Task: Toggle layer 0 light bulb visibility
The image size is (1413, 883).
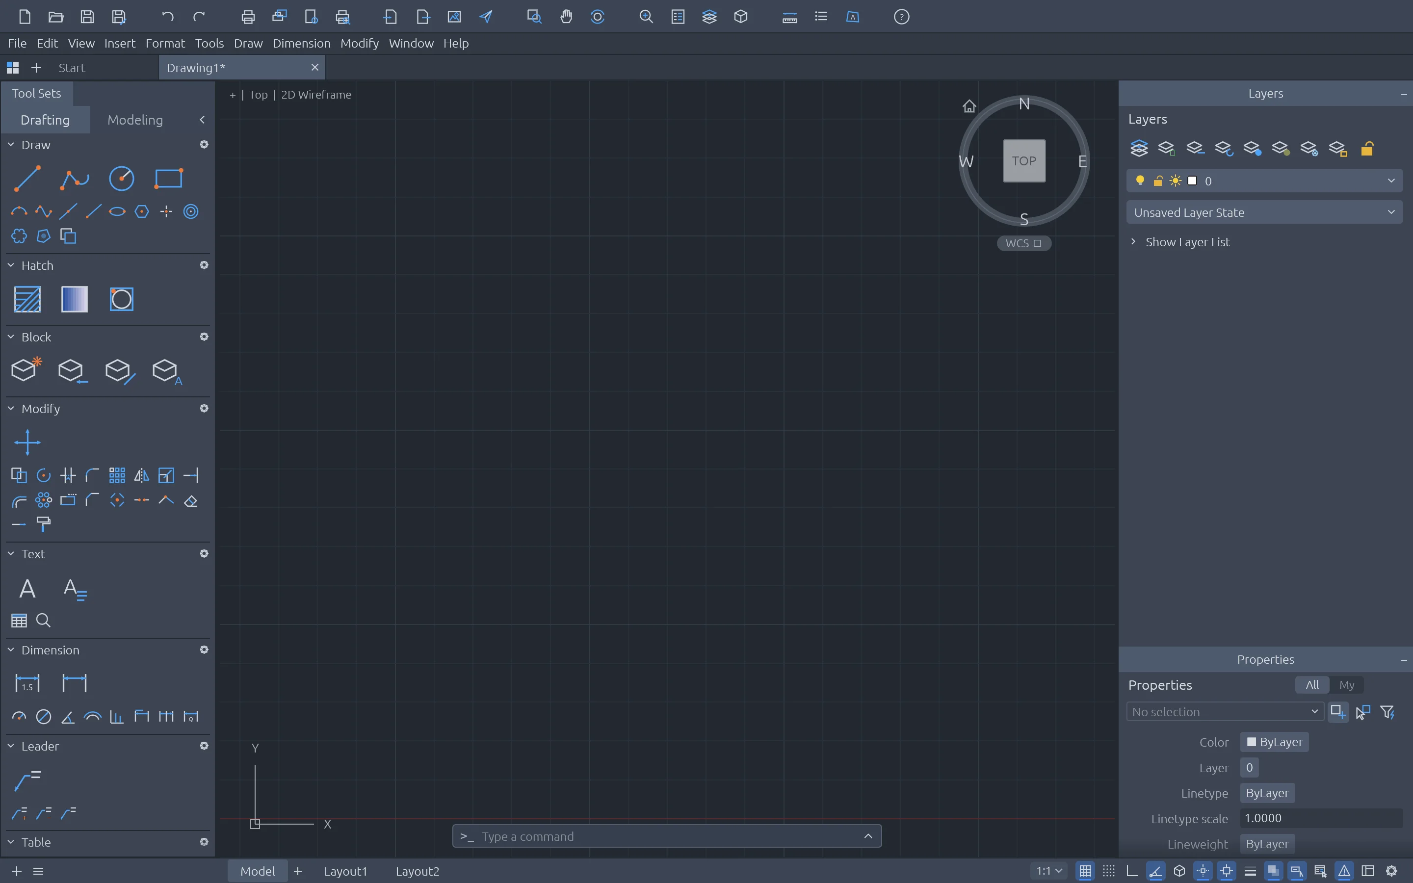Action: (1140, 181)
